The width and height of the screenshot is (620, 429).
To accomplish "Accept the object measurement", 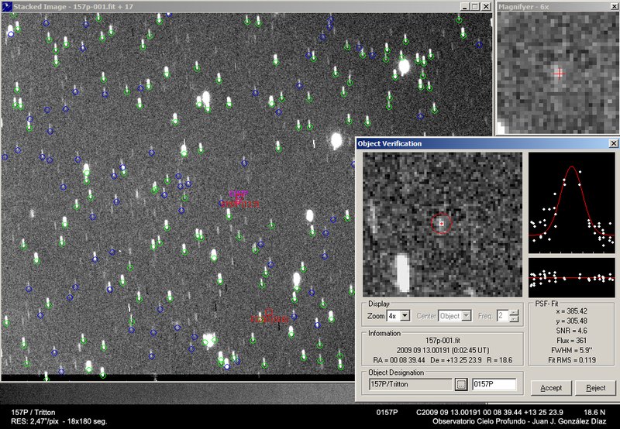I will pos(551,388).
